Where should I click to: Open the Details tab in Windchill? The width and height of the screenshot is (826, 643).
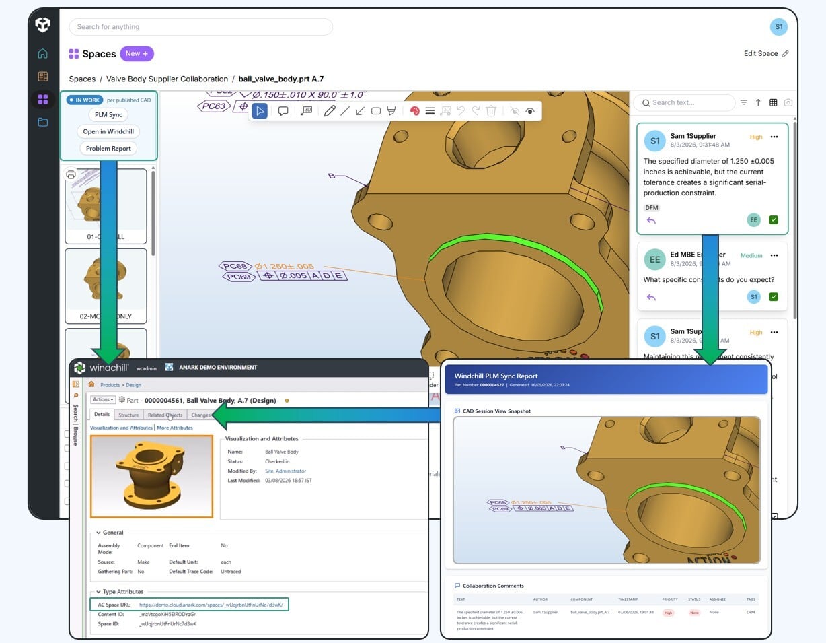click(102, 415)
